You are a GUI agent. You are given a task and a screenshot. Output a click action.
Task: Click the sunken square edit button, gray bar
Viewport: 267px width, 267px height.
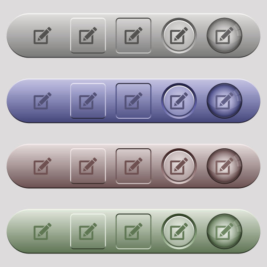[x=133, y=35]
